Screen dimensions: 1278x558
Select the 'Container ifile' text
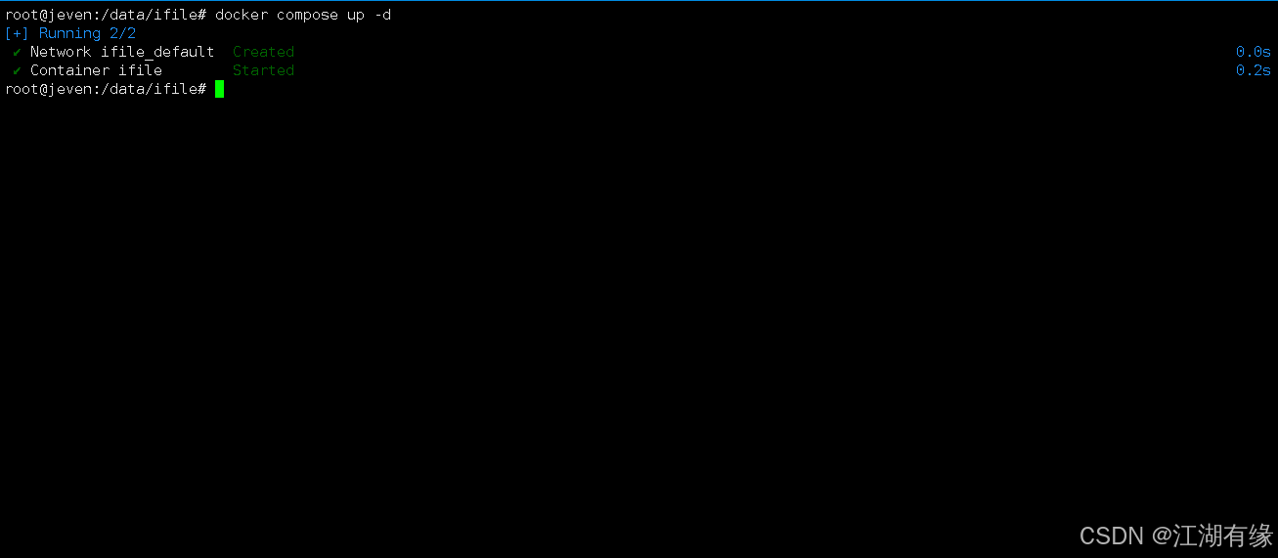pos(96,70)
